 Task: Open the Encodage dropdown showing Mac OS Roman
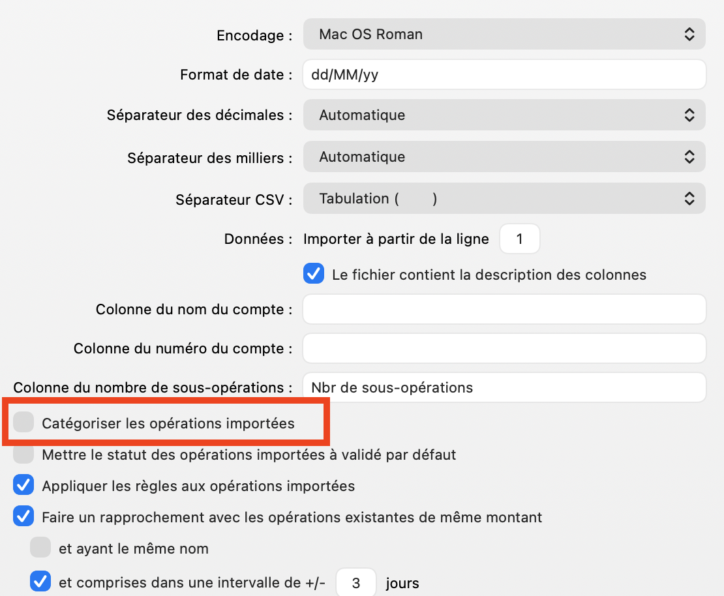(x=504, y=35)
